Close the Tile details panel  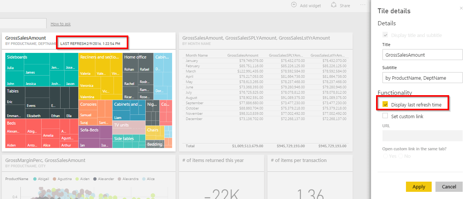click(461, 8)
